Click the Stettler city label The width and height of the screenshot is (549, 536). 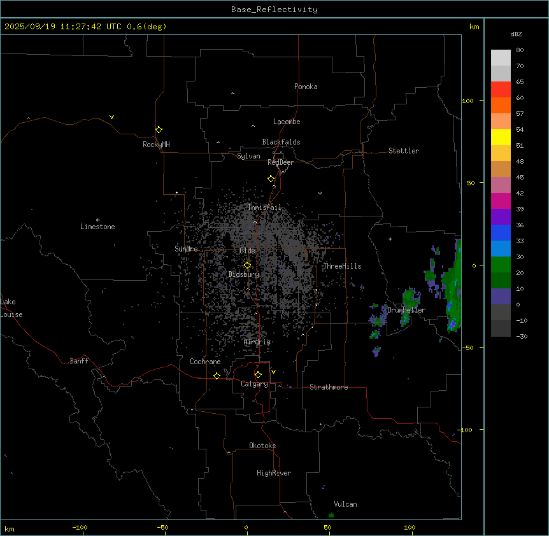[x=404, y=151]
